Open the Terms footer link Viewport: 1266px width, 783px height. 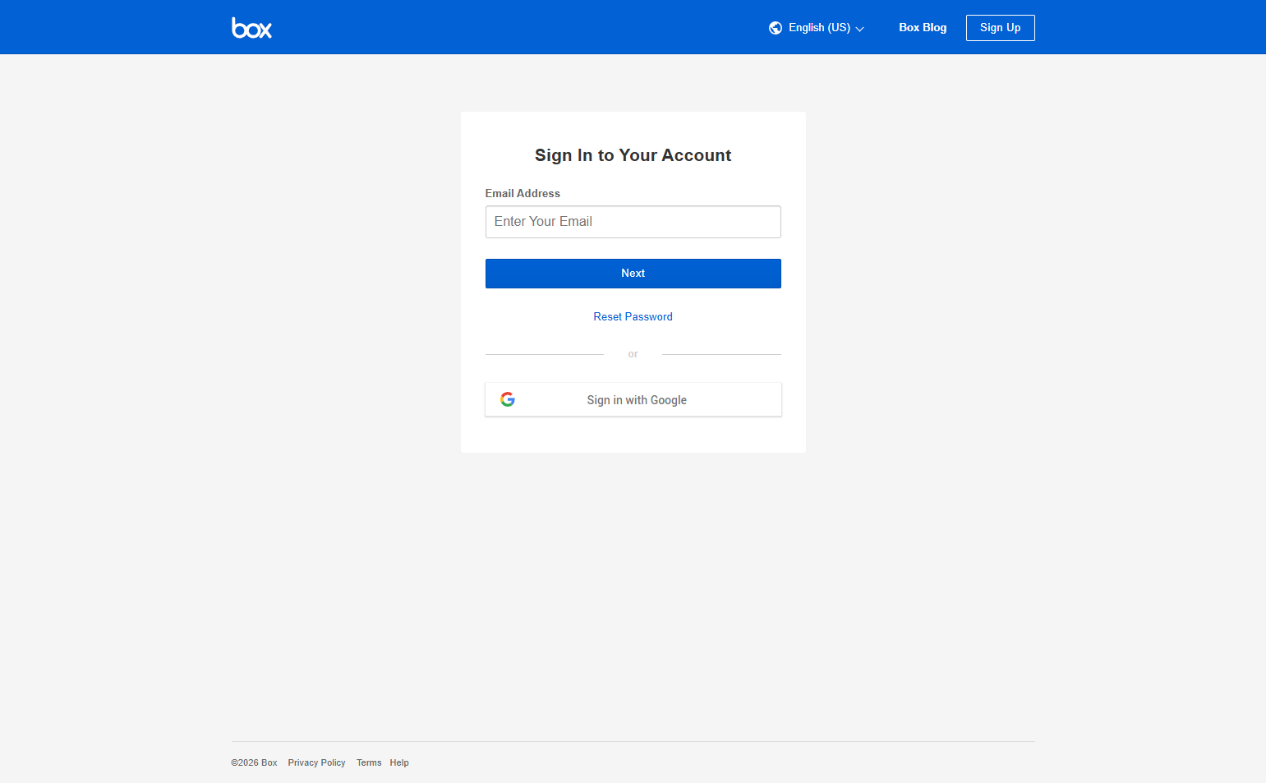point(369,763)
